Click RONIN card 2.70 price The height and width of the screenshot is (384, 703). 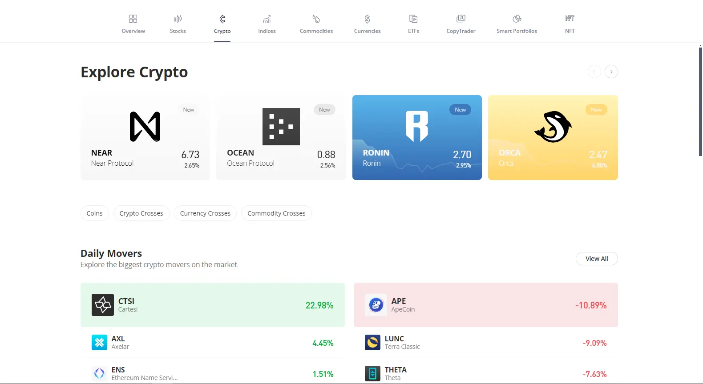462,155
